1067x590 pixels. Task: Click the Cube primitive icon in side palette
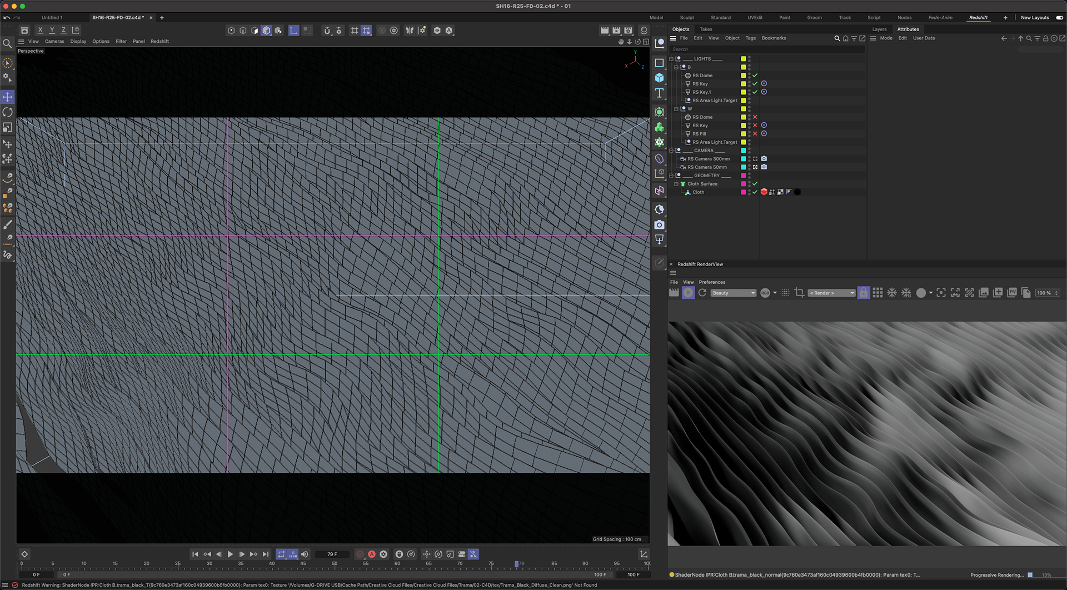660,78
